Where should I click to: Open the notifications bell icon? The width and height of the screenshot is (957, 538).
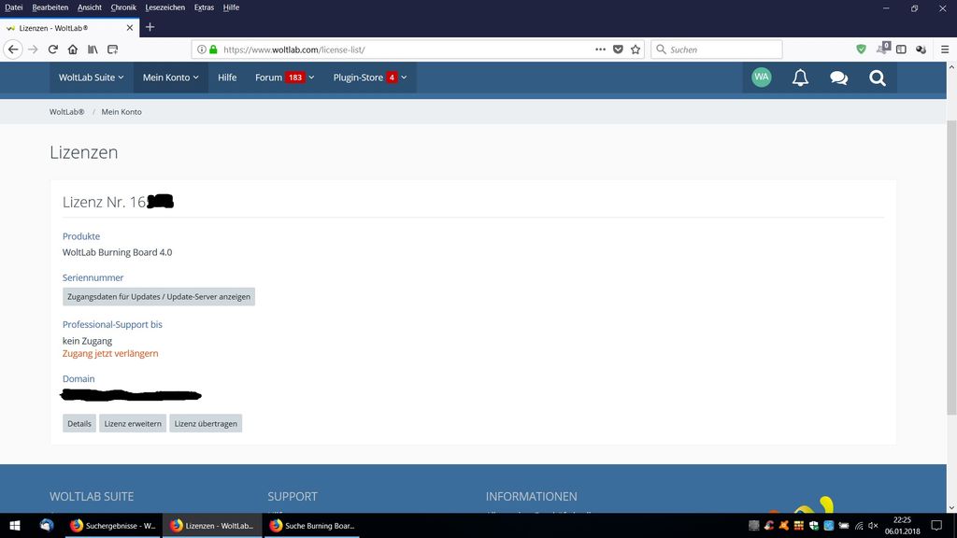800,78
